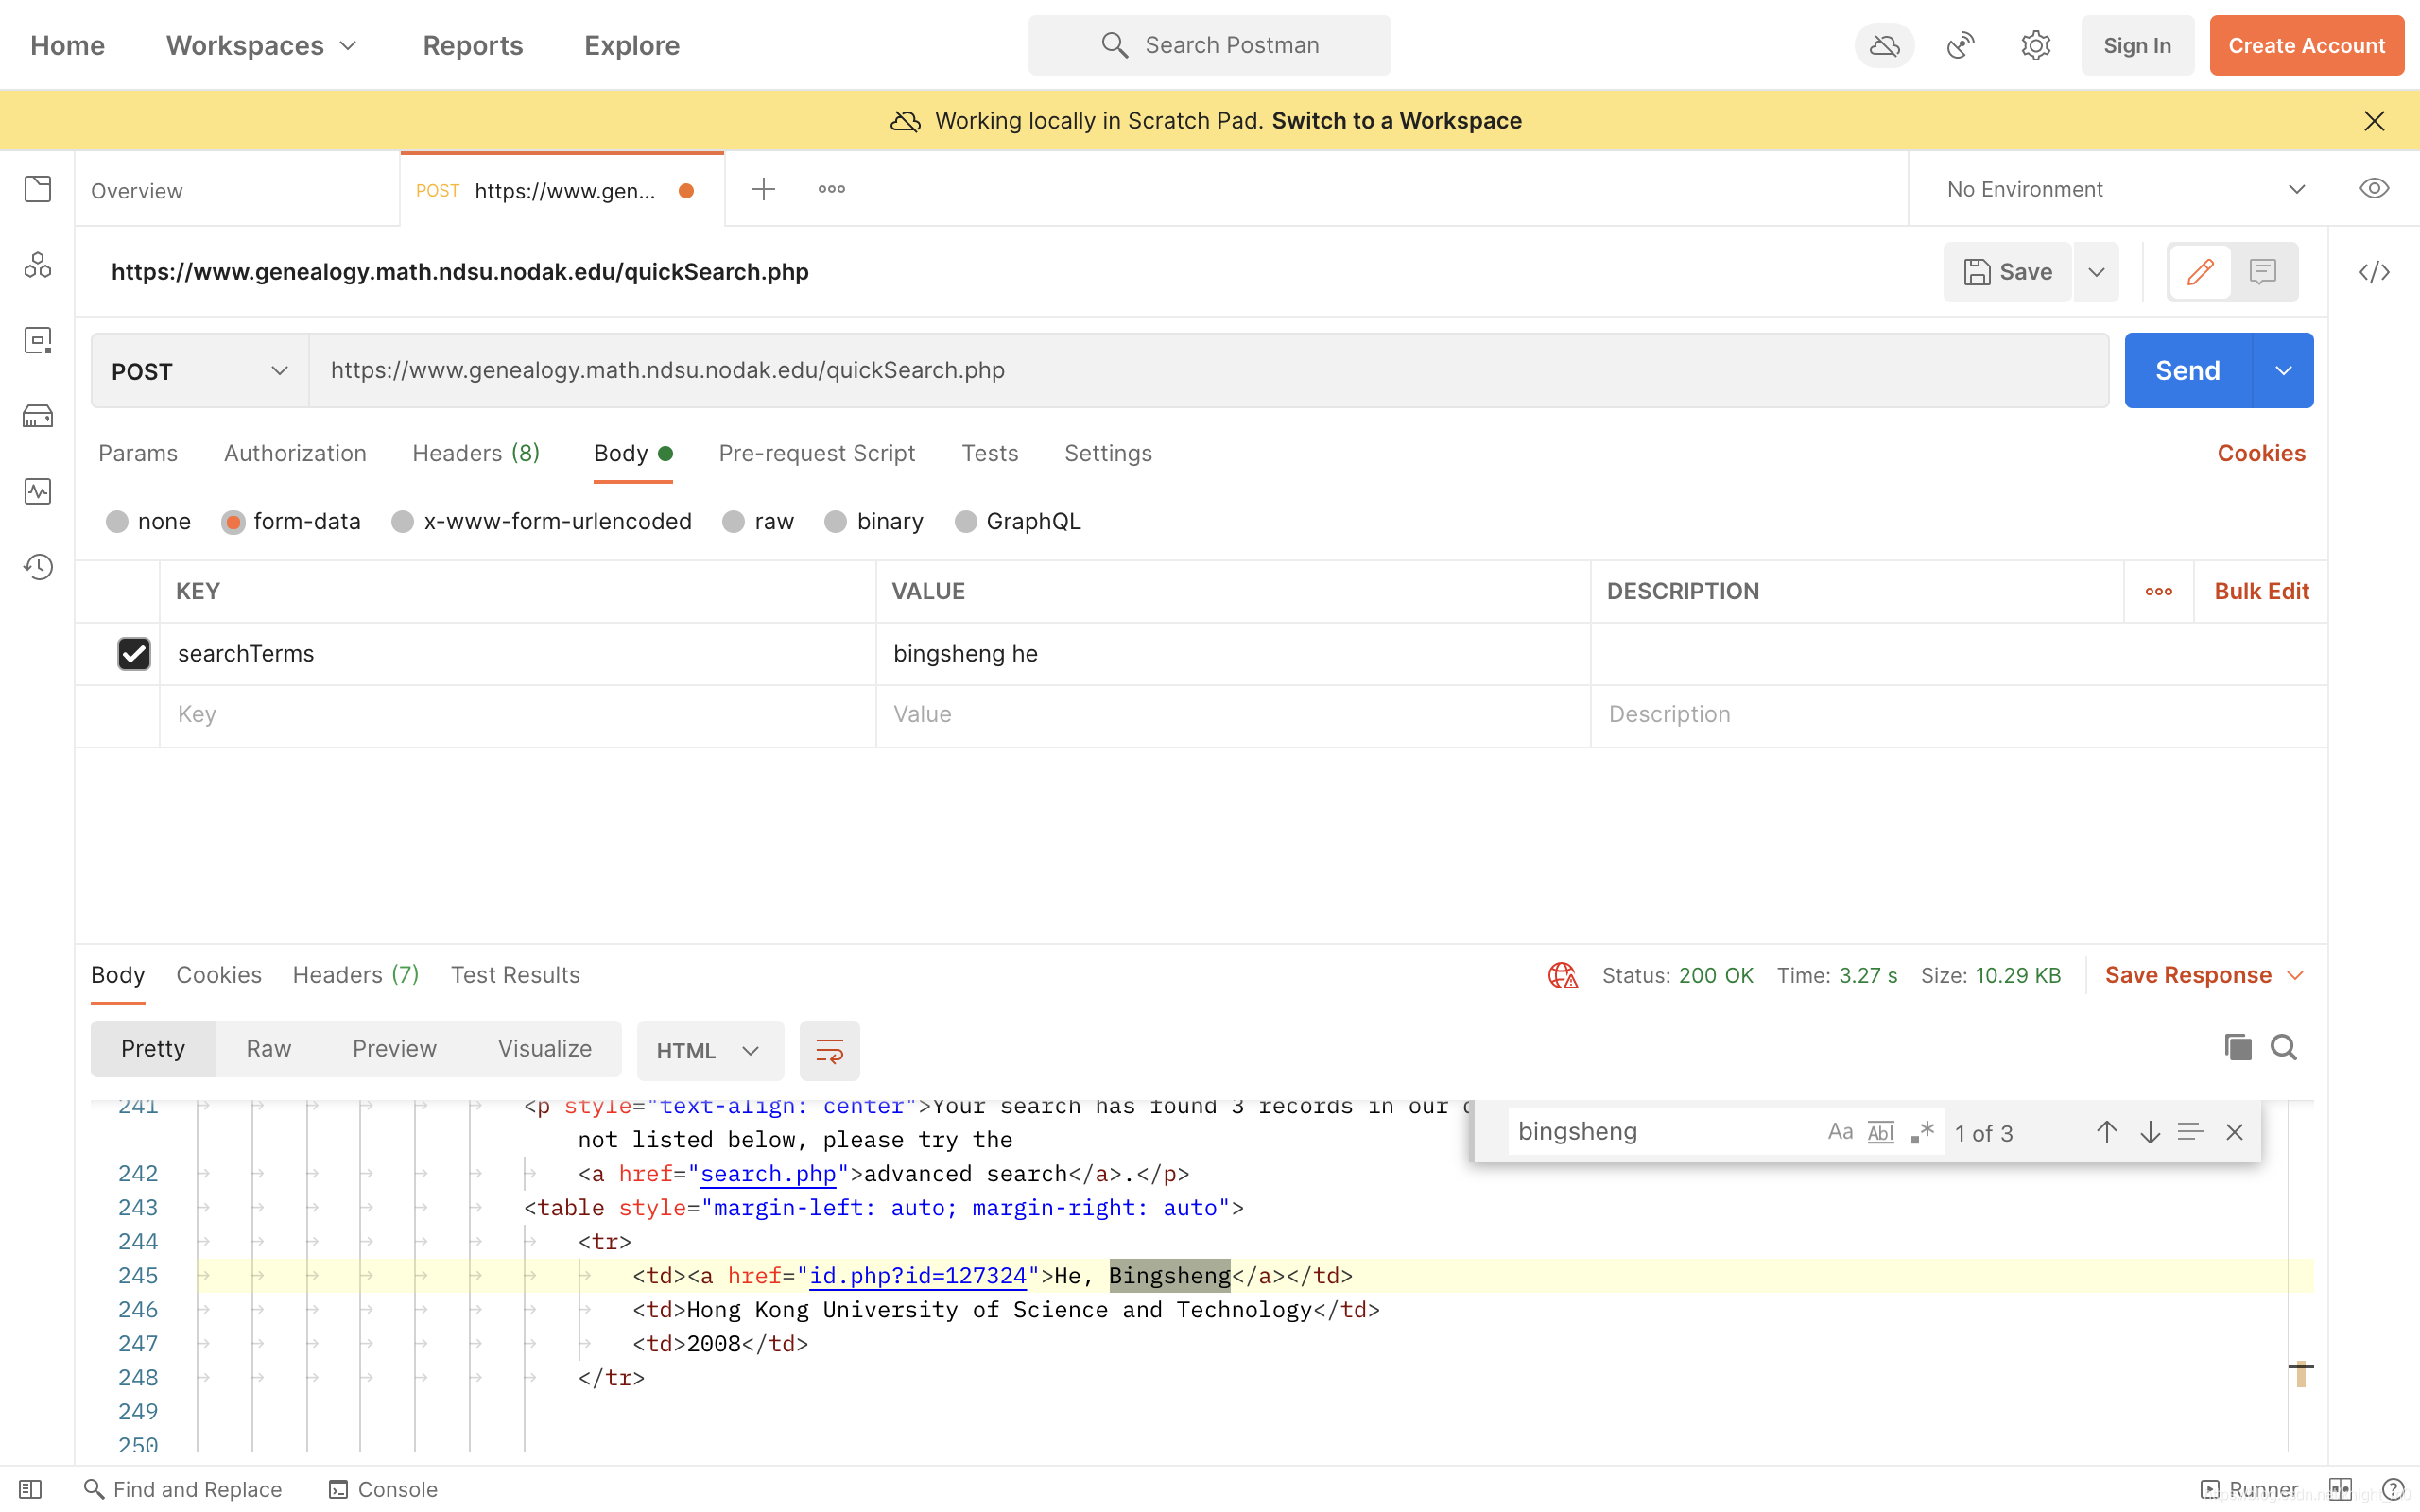
Task: Switch to the Params tab
Action: 138,453
